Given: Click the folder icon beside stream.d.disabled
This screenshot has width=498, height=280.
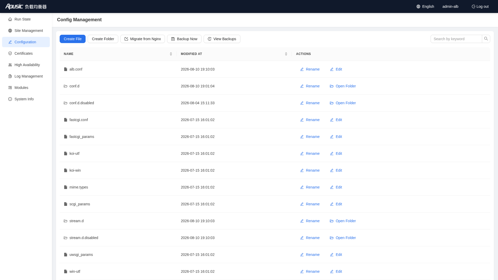Looking at the screenshot, I should point(66,238).
